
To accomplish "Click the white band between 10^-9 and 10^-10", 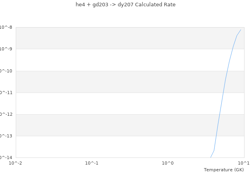I will pyautogui.click(x=118, y=60).
